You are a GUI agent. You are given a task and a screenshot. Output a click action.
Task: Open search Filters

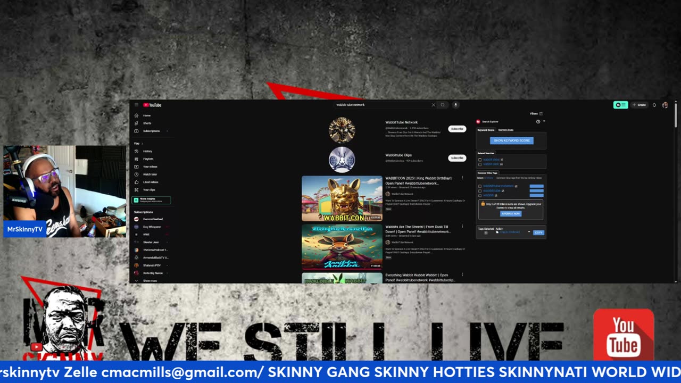click(536, 113)
